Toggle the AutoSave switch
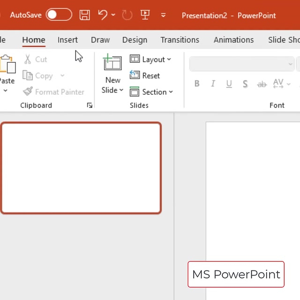 coord(59,15)
